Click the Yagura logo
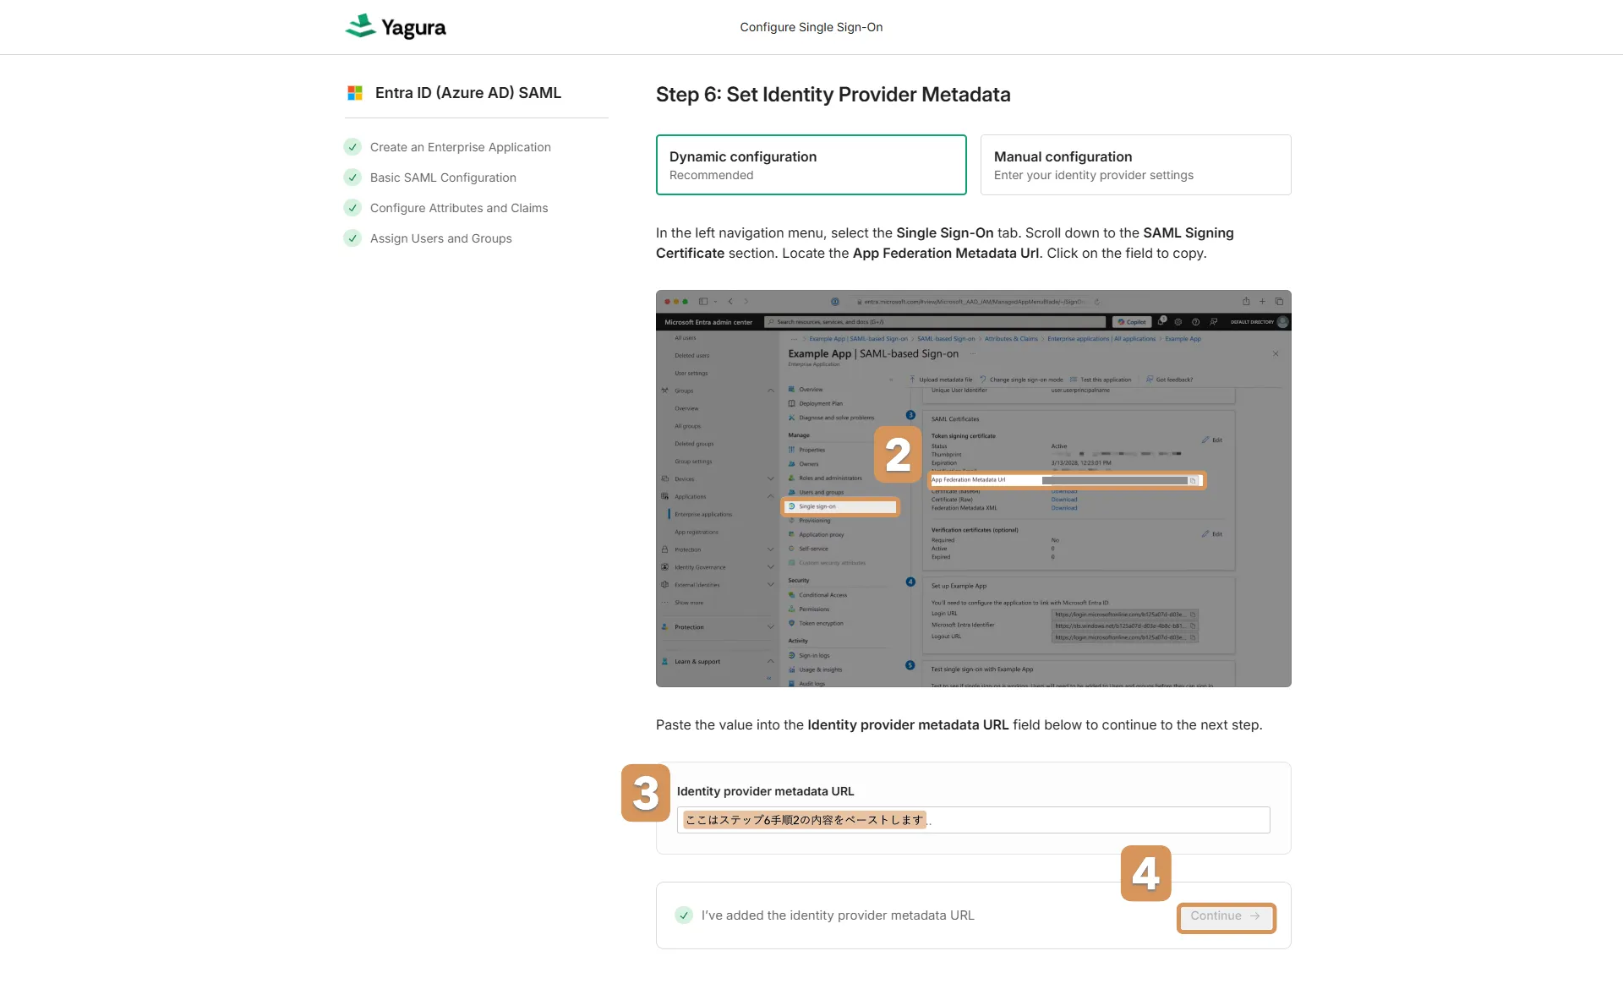This screenshot has width=1623, height=1000. click(396, 27)
